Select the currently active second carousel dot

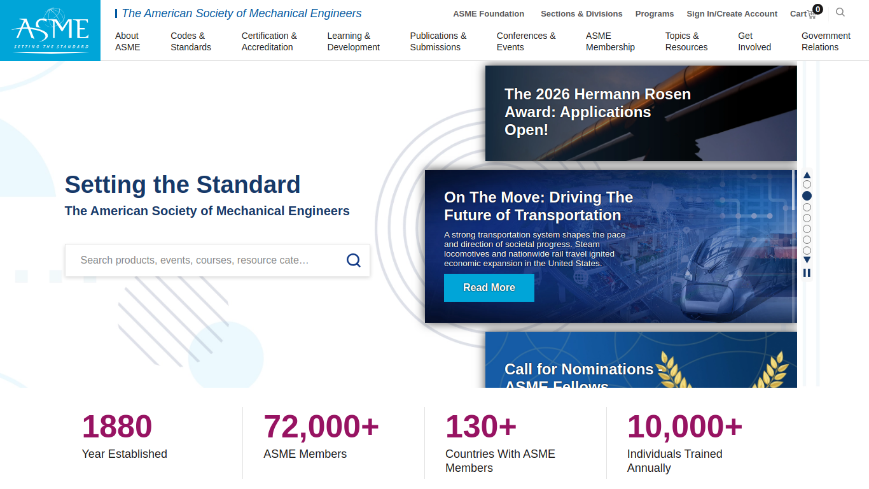807,196
